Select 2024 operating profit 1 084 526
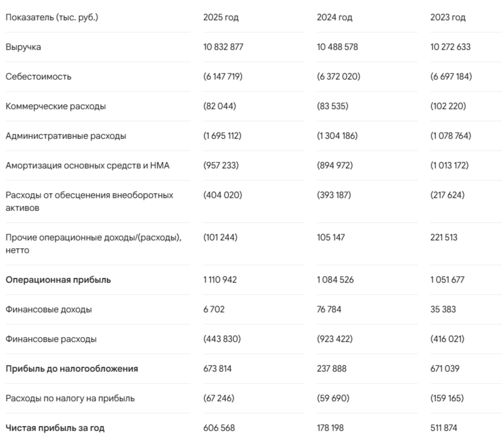The width and height of the screenshot is (502, 445). click(x=335, y=280)
